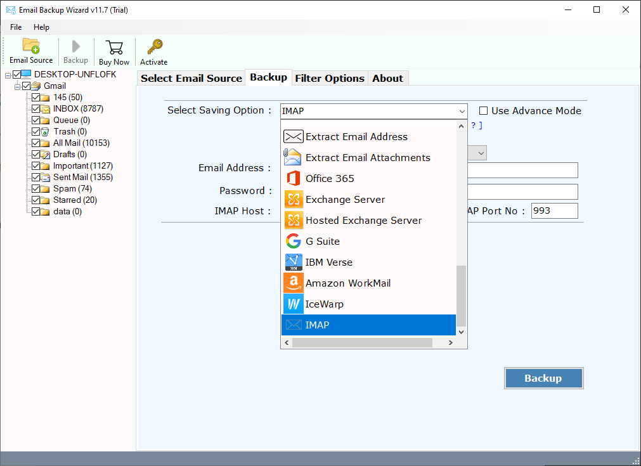Uncheck the Starred (20) folder checkbox

click(36, 200)
